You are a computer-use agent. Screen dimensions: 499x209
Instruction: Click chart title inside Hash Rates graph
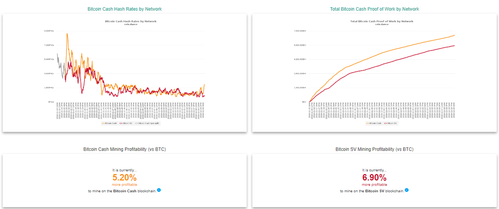pos(131,21)
